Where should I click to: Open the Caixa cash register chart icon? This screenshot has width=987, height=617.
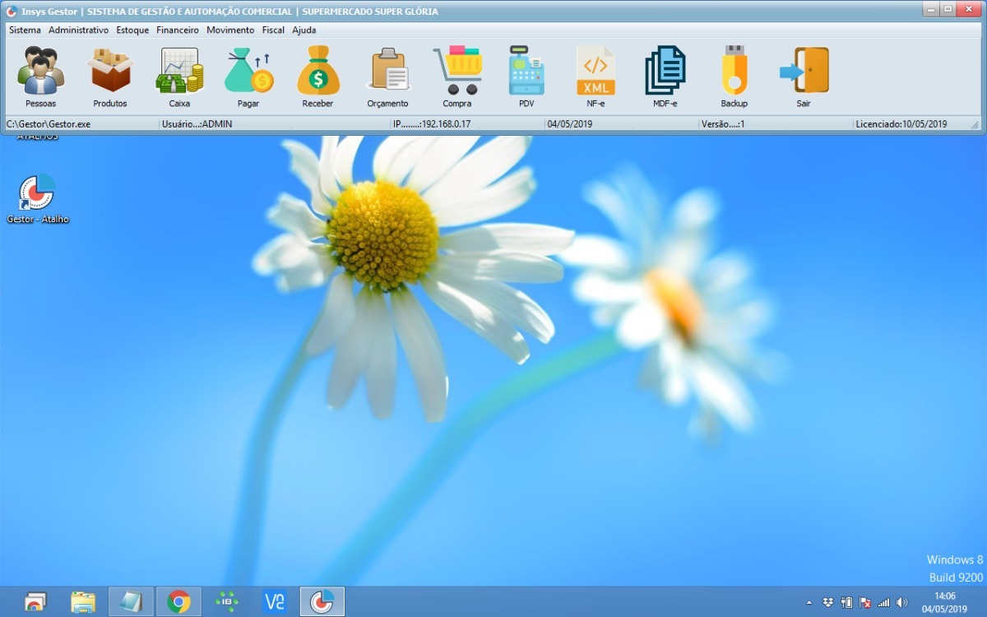point(179,70)
